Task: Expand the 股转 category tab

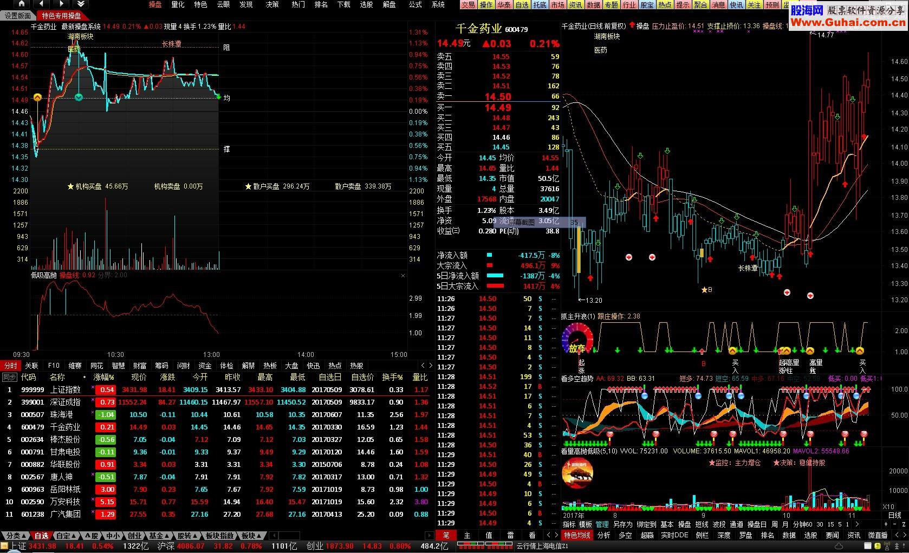Action: 186,536
